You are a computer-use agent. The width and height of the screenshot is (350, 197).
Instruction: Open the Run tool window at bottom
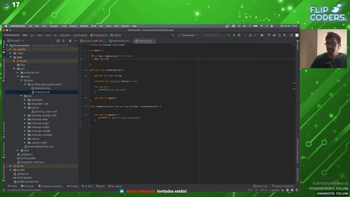[87, 186]
